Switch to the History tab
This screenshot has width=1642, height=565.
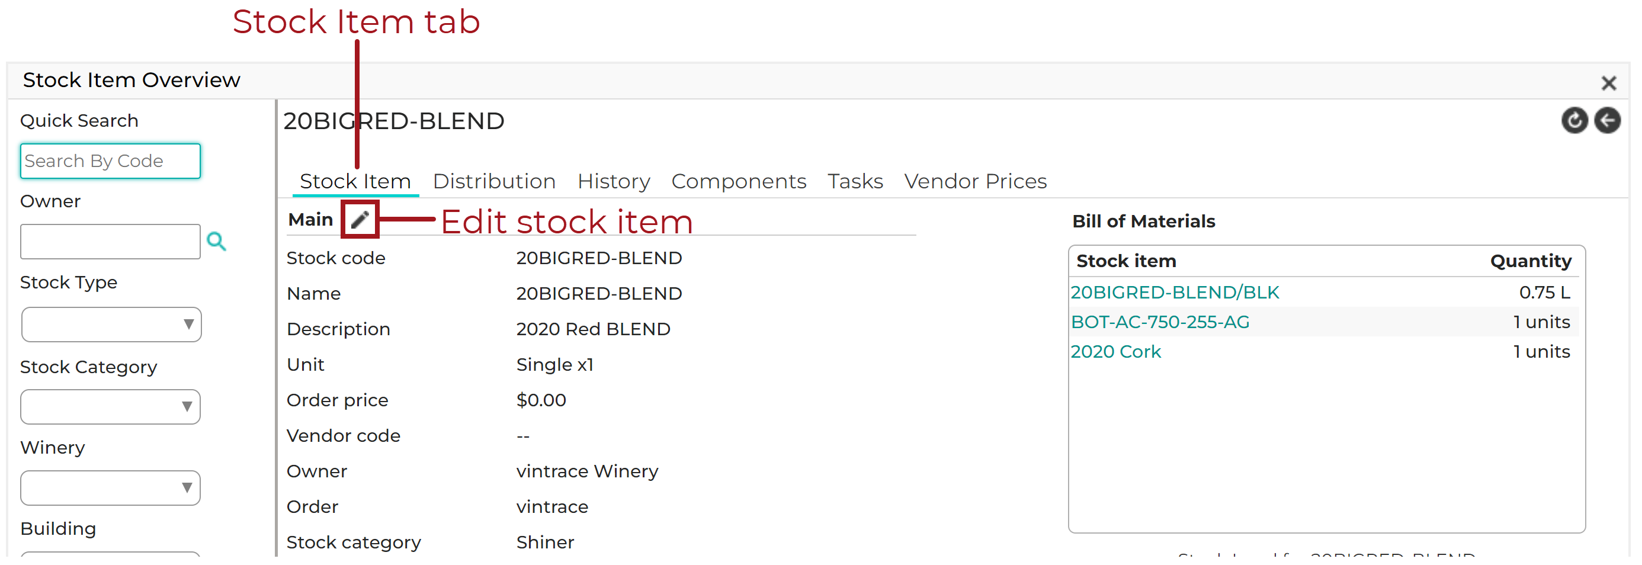[613, 181]
